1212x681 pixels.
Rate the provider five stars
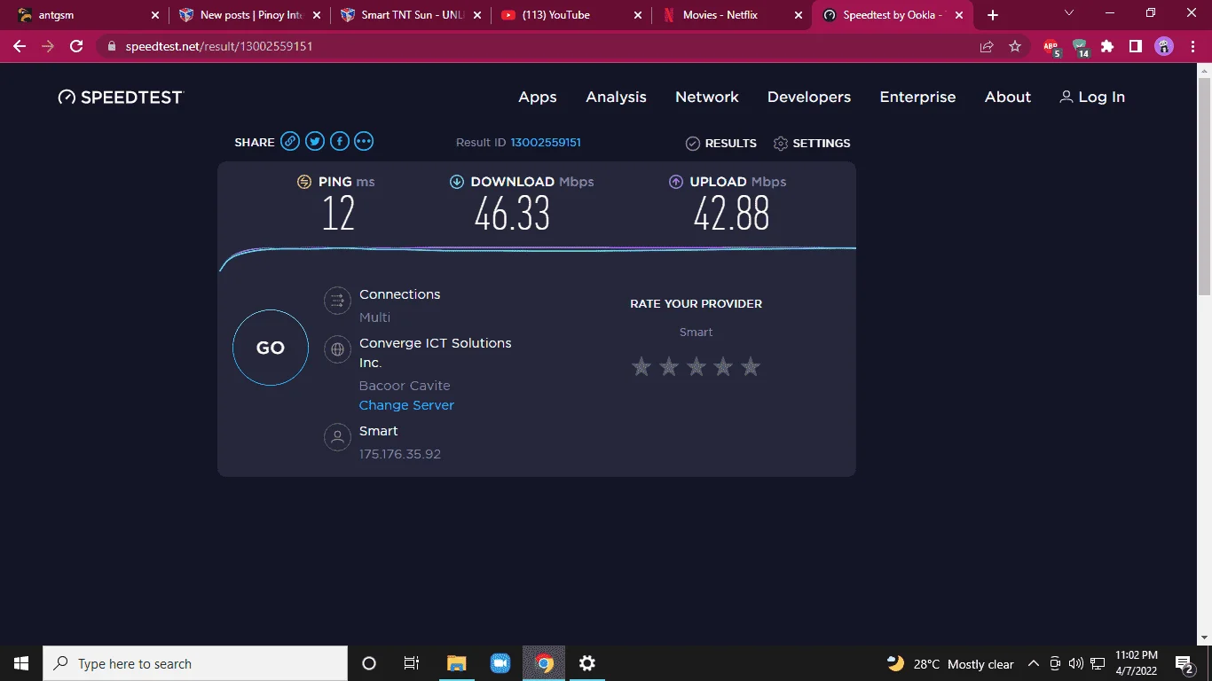coord(751,366)
